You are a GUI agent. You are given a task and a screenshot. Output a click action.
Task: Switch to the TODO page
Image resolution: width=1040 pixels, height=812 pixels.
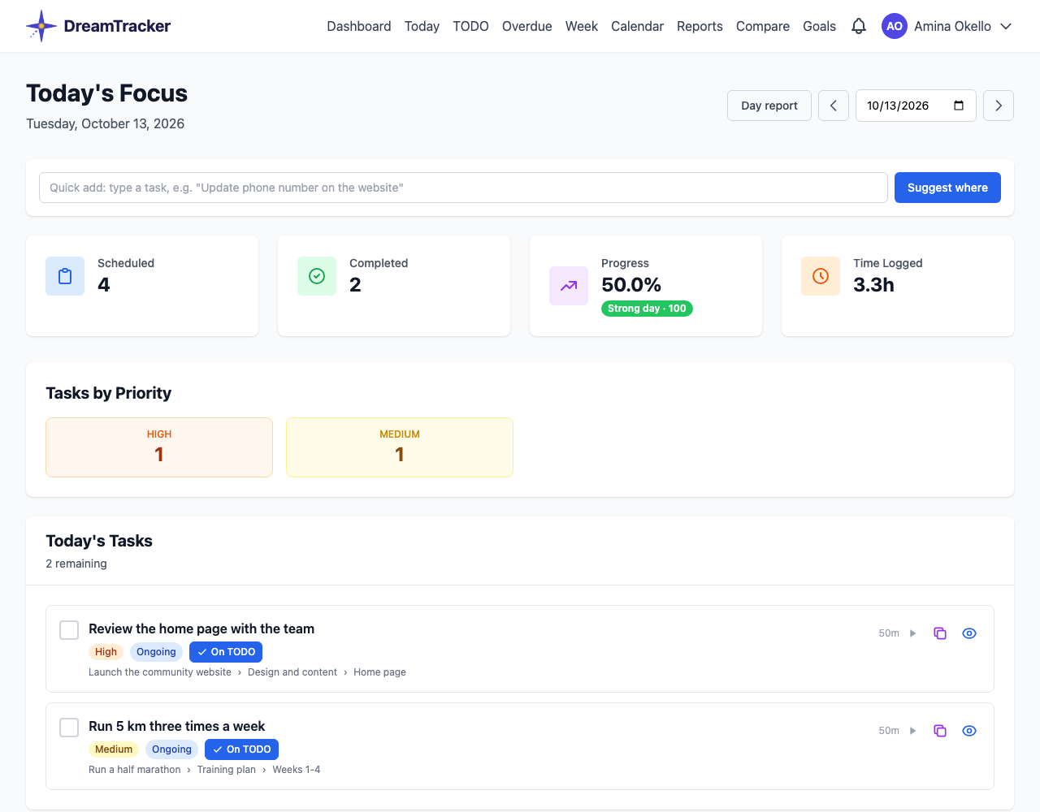470,26
